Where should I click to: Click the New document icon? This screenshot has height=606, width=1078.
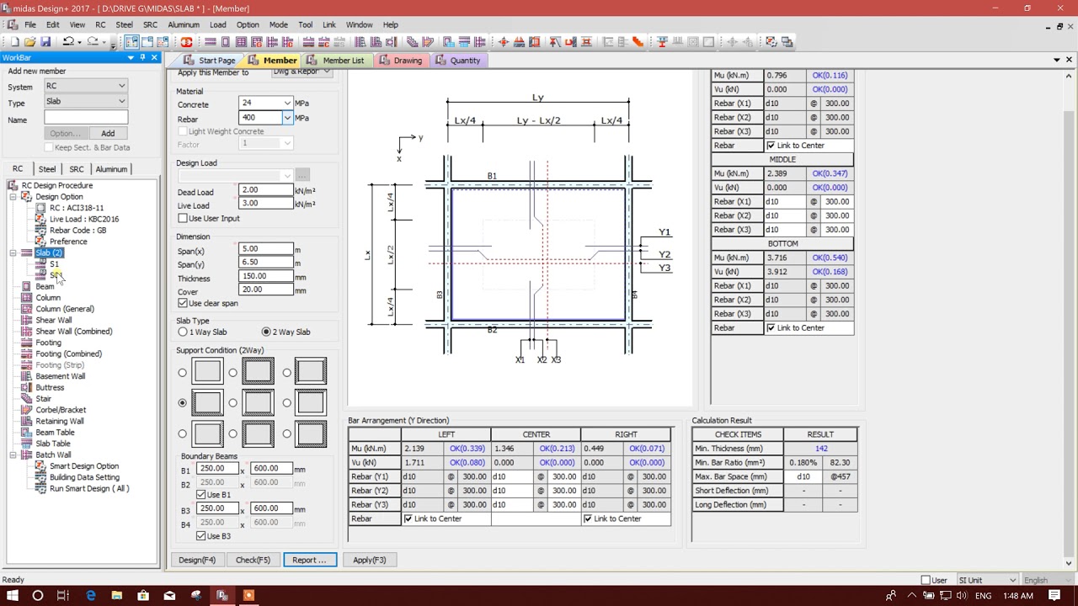tap(14, 42)
